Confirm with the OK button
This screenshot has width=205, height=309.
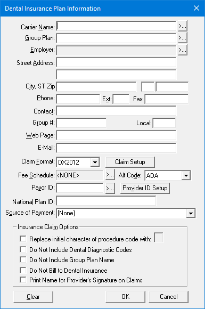[x=125, y=297]
